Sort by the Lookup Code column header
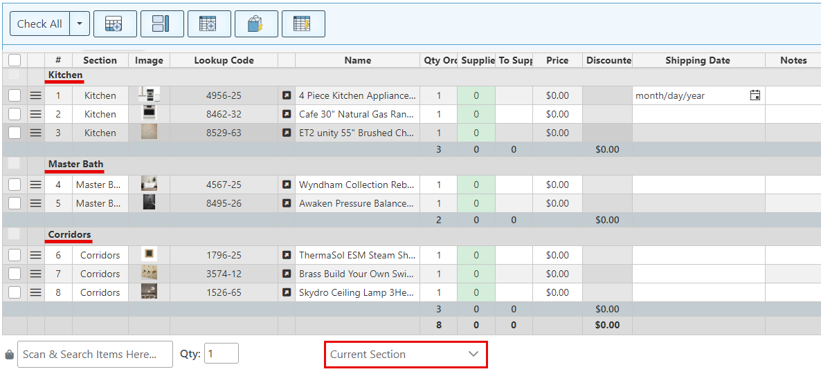The image size is (821, 376). (224, 60)
